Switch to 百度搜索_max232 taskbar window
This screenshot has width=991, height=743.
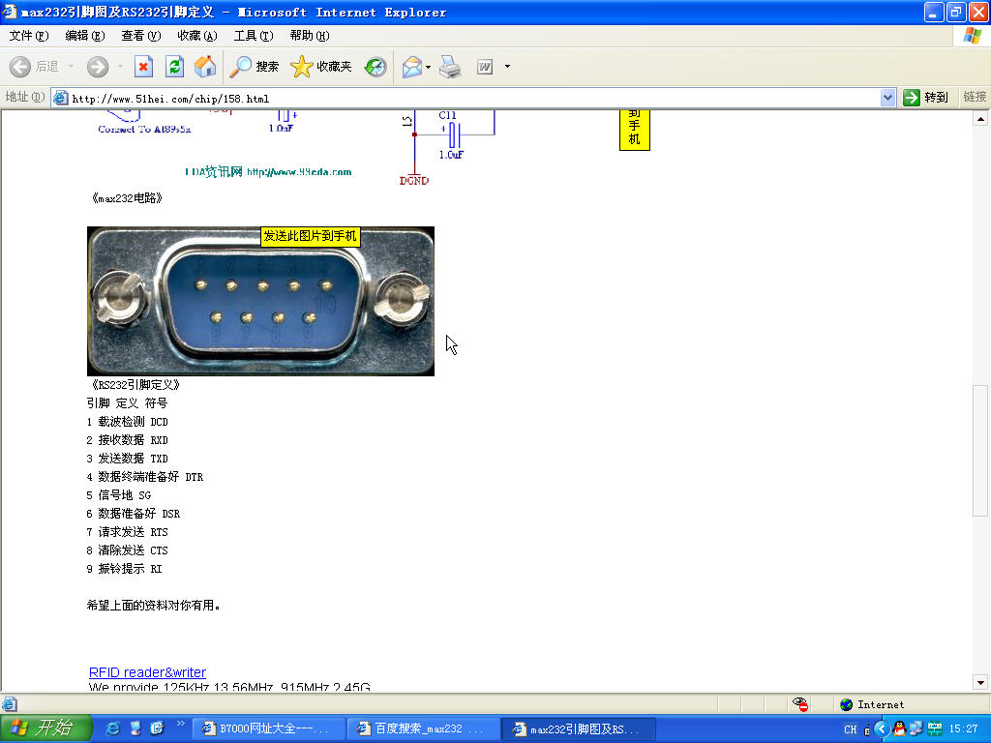pos(424,728)
